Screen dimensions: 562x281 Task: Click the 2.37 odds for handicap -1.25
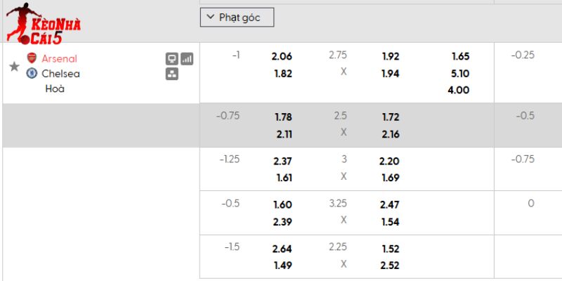click(x=282, y=161)
